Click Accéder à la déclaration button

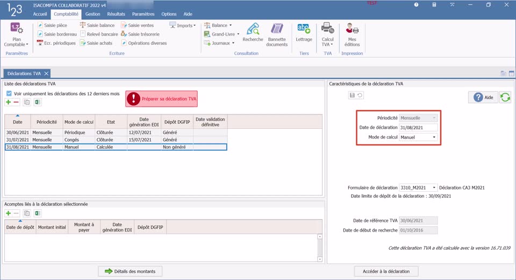tap(386, 271)
